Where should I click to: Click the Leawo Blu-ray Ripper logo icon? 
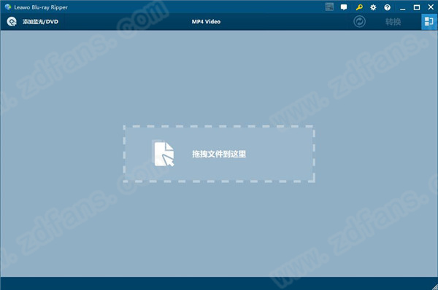click(8, 7)
